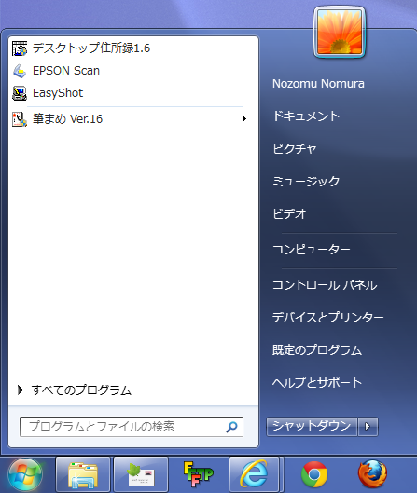Click the 筆まめ Ver.16 application icon
Image resolution: width=417 pixels, height=493 pixels.
click(x=20, y=119)
